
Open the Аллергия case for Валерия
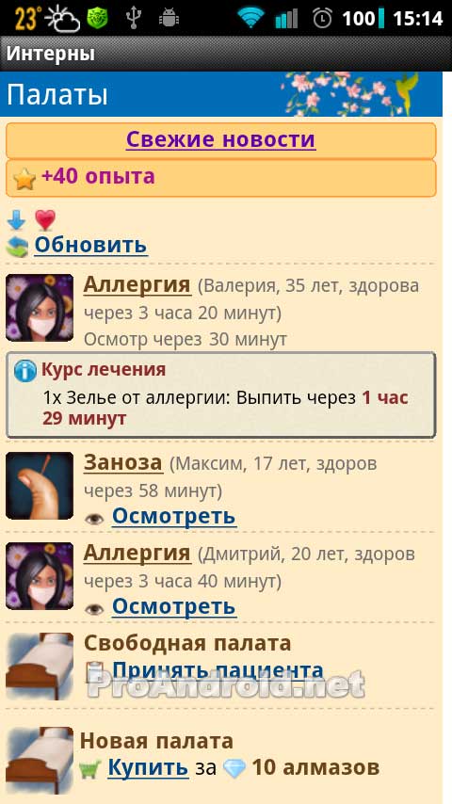pyautogui.click(x=137, y=284)
